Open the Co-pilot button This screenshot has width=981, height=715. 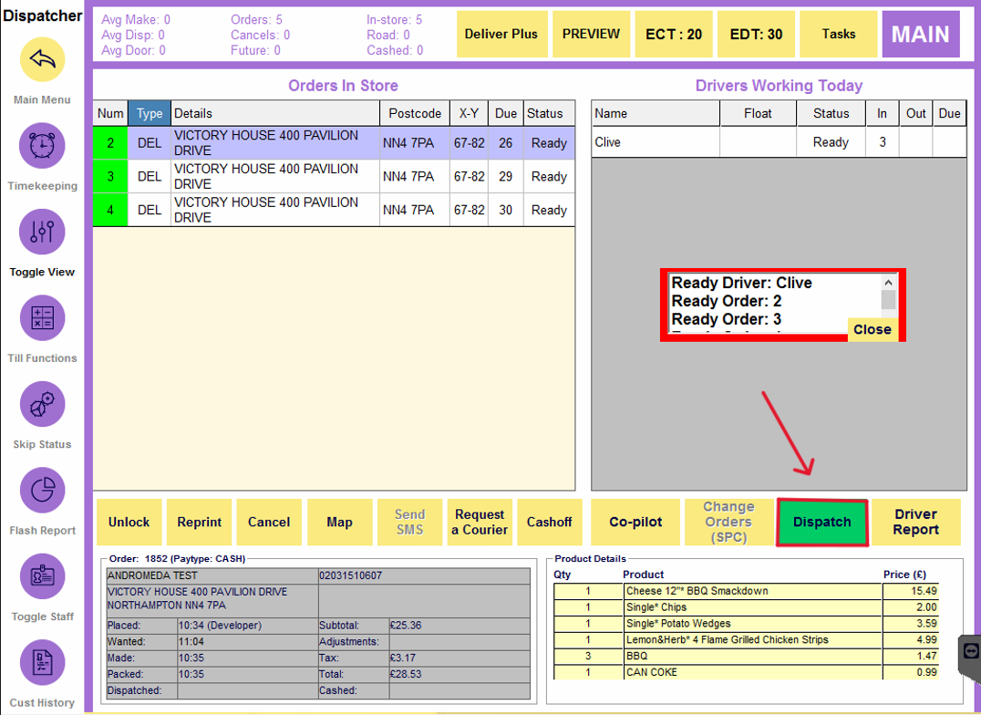pos(635,523)
